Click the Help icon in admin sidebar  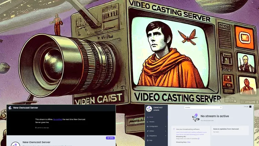coord(148,140)
